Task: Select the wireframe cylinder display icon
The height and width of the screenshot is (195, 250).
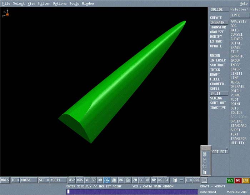Action: 204,154
